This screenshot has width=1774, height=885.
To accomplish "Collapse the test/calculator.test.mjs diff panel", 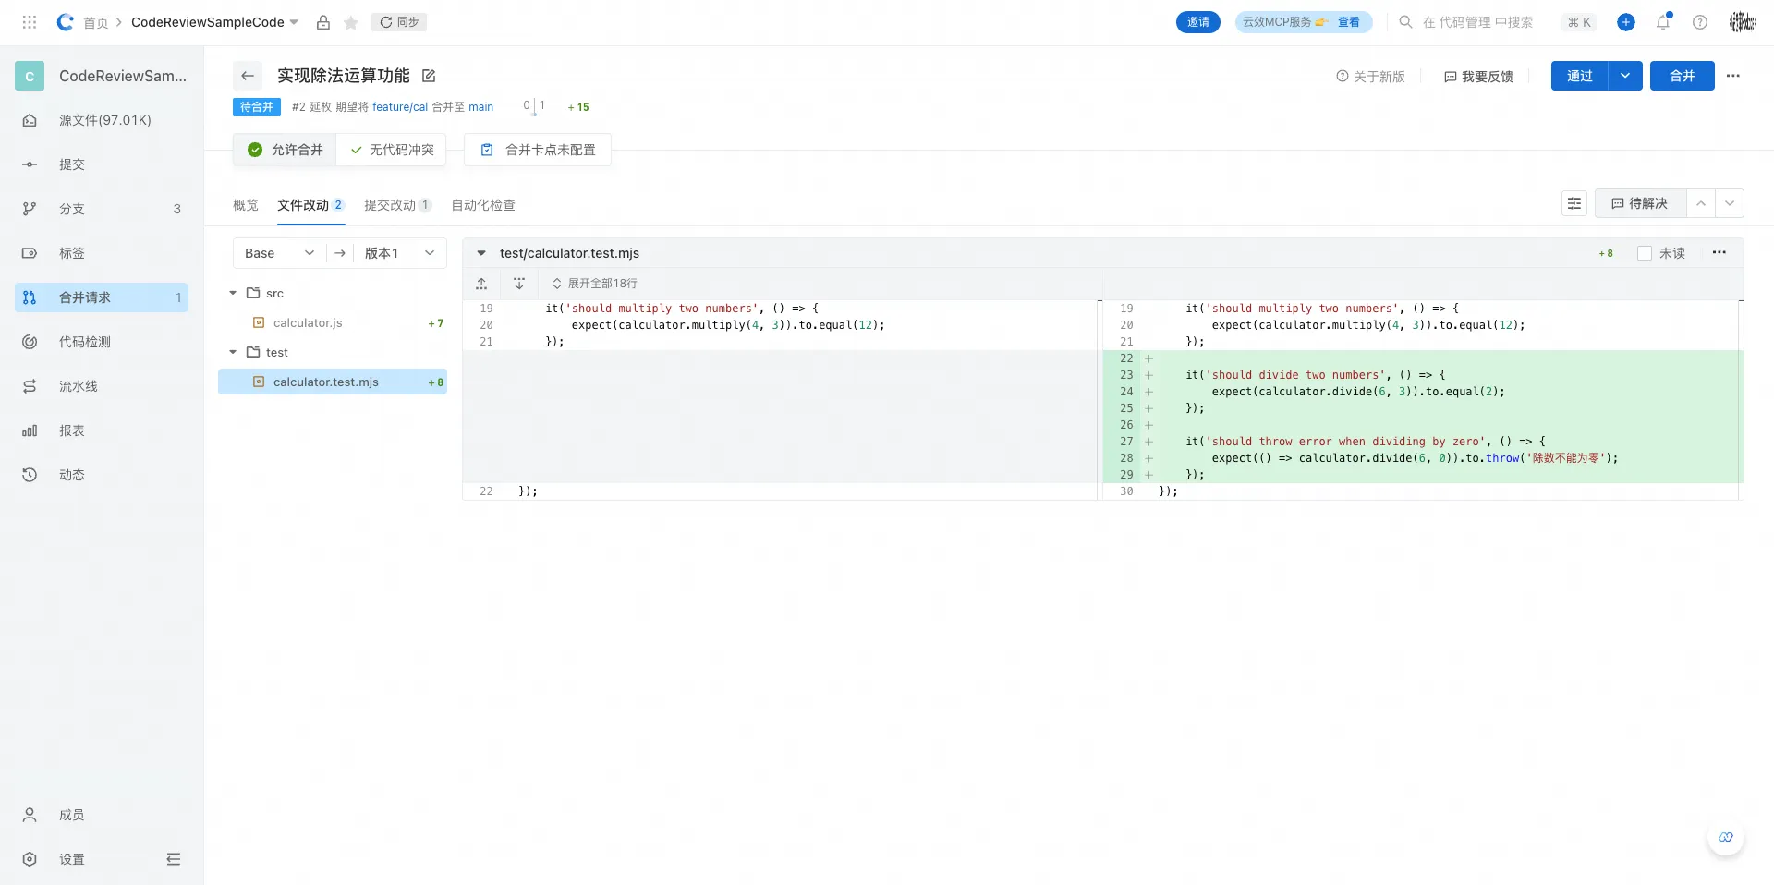I will (481, 253).
